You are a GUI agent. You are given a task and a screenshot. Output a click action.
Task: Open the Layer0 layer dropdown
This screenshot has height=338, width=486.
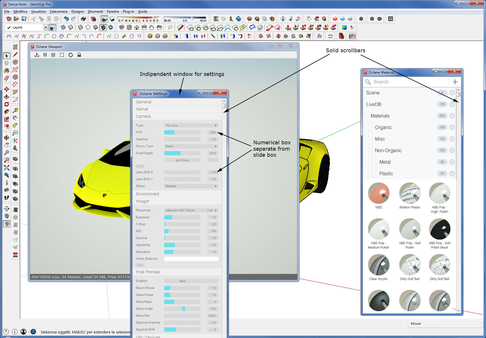click(45, 27)
